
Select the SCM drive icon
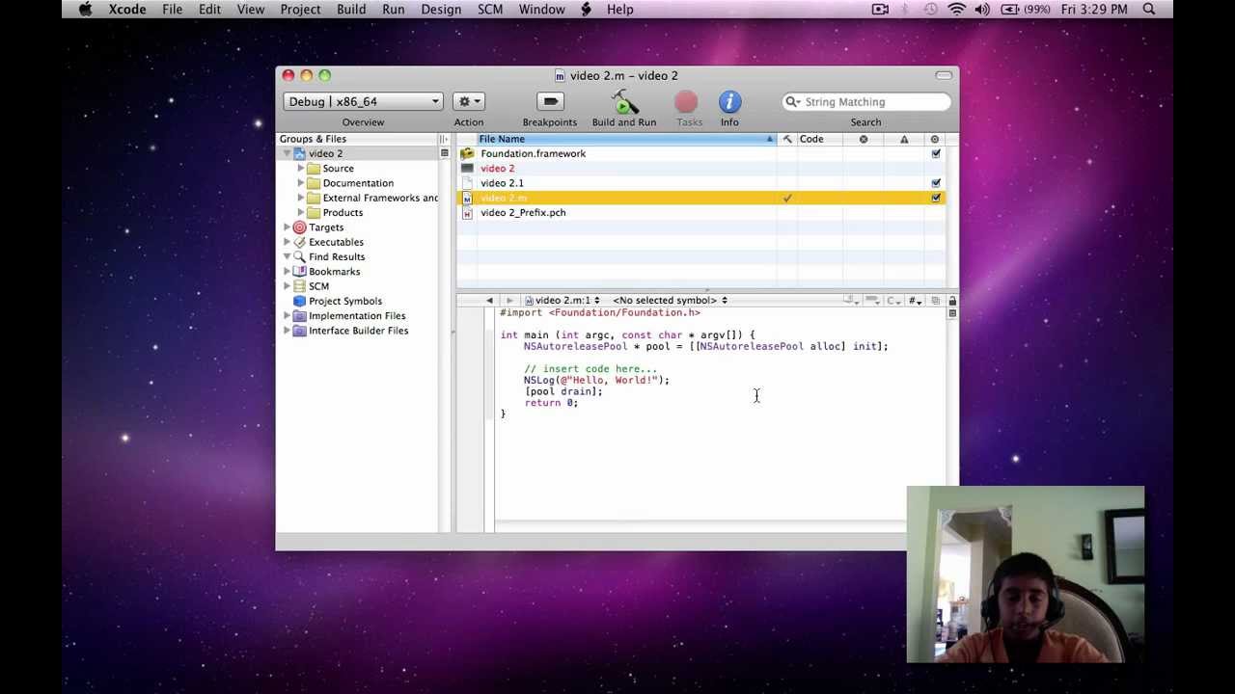pyautogui.click(x=299, y=286)
